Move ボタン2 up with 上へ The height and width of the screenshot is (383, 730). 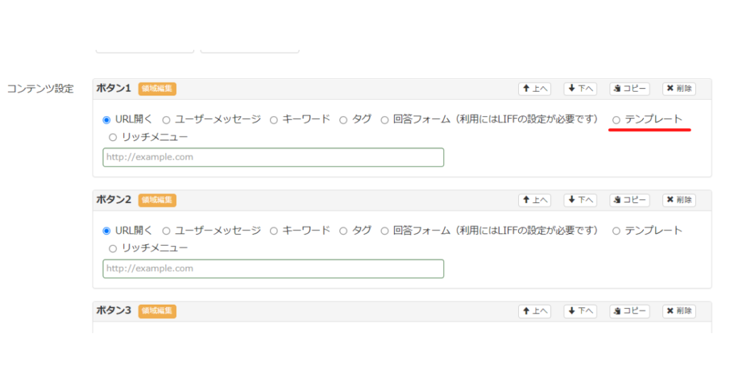(x=535, y=200)
